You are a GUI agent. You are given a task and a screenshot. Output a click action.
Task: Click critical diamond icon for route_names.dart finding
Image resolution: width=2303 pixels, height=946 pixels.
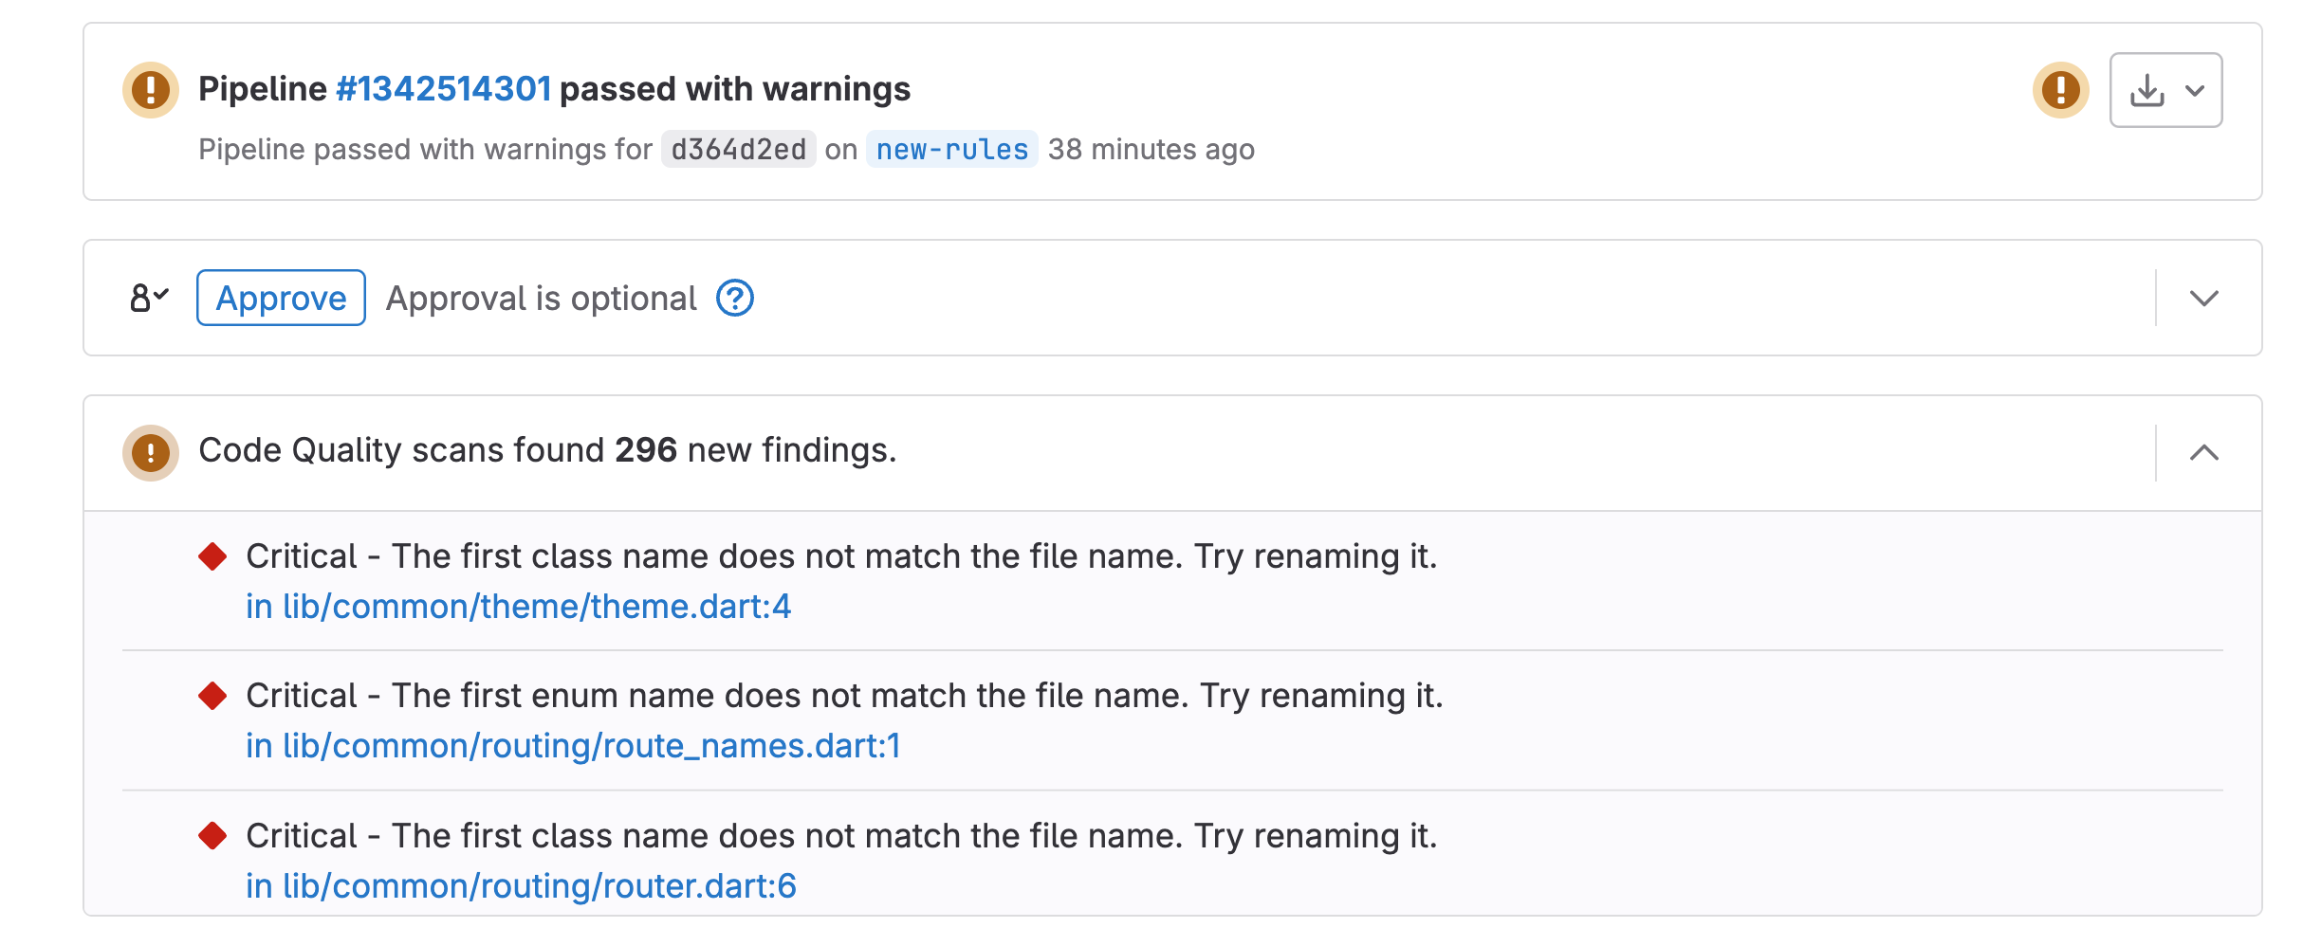(x=212, y=696)
